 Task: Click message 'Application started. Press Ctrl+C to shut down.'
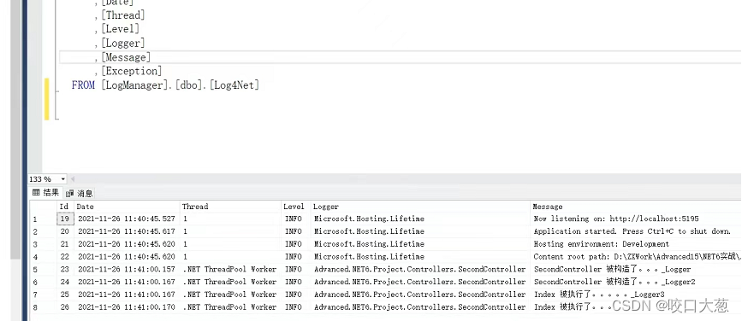click(636, 231)
